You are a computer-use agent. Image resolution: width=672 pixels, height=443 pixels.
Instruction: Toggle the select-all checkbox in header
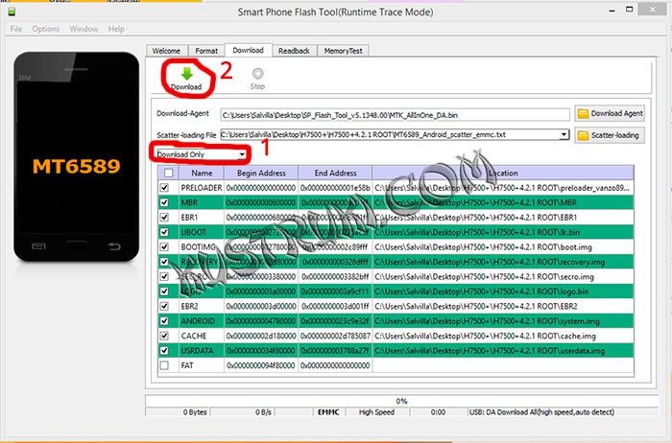point(168,173)
